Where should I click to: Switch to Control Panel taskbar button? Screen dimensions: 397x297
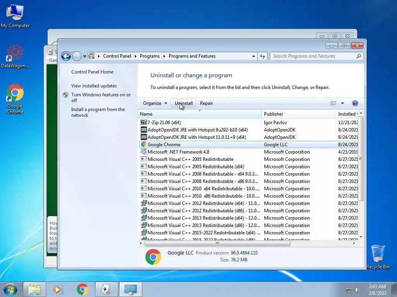(x=130, y=289)
